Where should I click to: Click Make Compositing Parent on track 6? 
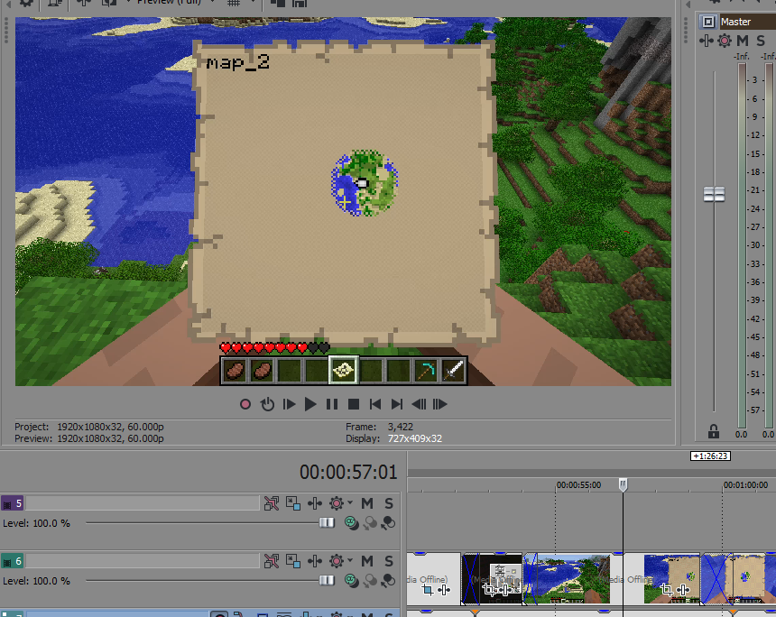pyautogui.click(x=370, y=580)
